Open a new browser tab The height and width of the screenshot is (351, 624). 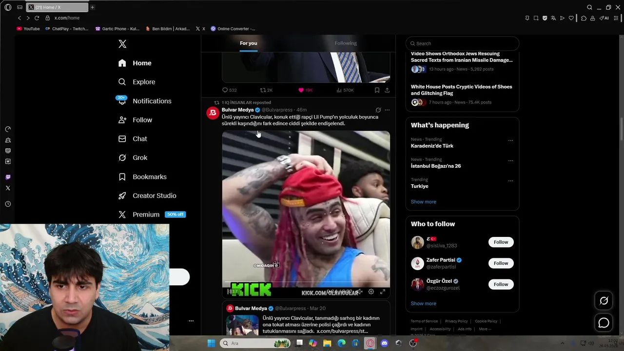92,7
